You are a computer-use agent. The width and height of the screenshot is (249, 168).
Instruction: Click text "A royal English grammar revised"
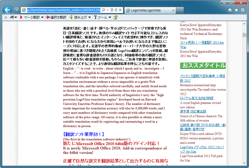[x=201, y=103]
